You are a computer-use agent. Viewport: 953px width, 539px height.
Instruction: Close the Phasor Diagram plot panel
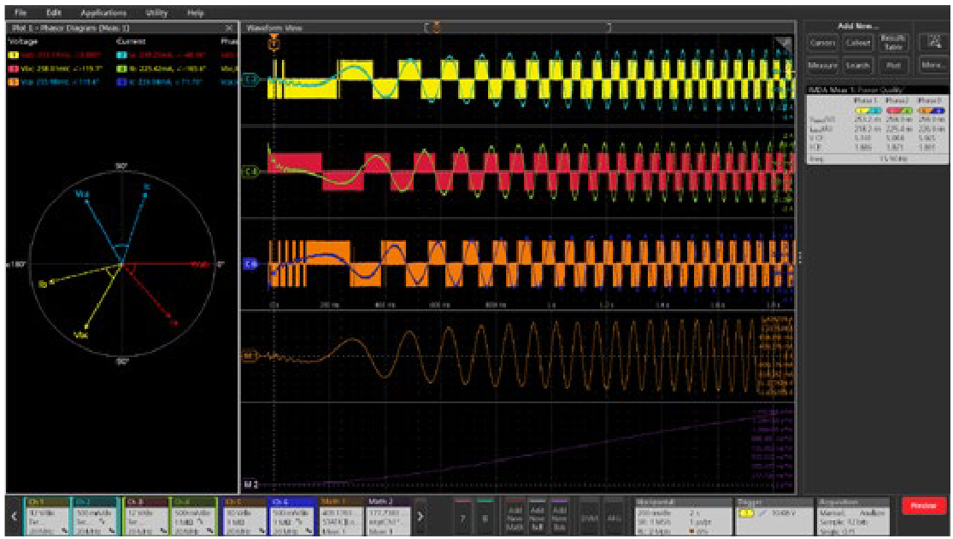coord(228,28)
